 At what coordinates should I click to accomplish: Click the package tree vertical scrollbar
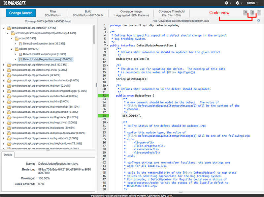94,35
